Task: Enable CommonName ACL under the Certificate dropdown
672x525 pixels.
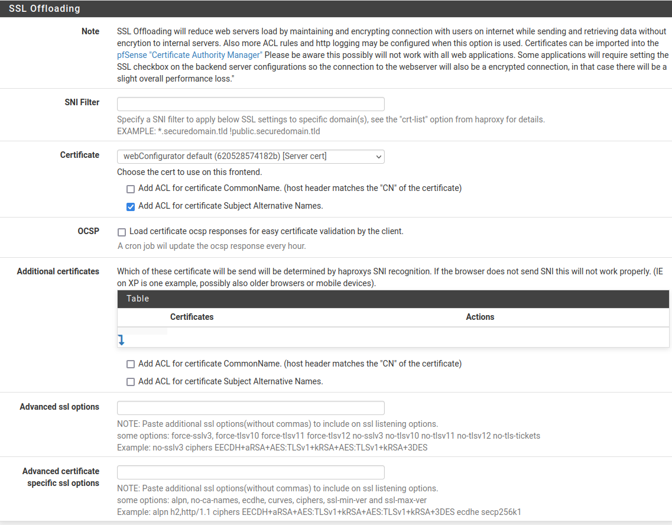Action: (131, 189)
